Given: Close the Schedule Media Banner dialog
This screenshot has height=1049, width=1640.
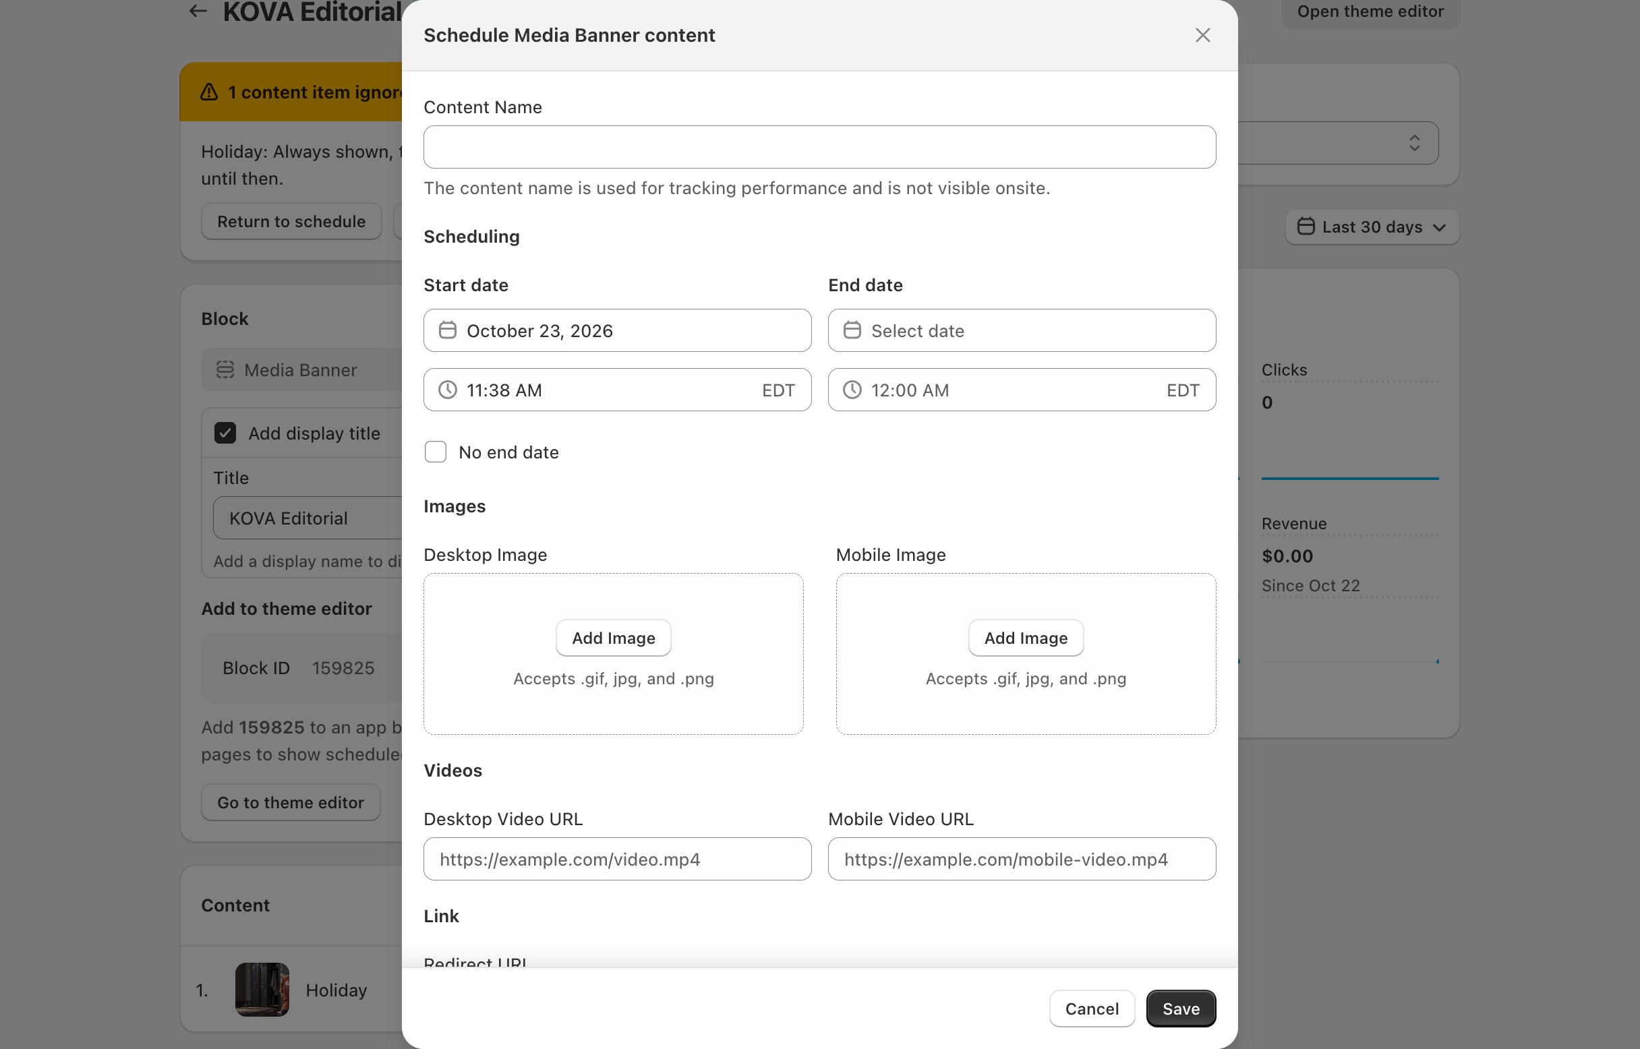Looking at the screenshot, I should [x=1202, y=36].
